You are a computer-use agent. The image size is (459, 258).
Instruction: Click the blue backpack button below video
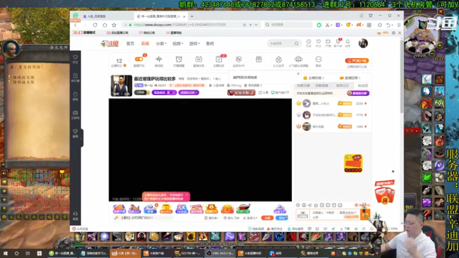tap(281, 218)
